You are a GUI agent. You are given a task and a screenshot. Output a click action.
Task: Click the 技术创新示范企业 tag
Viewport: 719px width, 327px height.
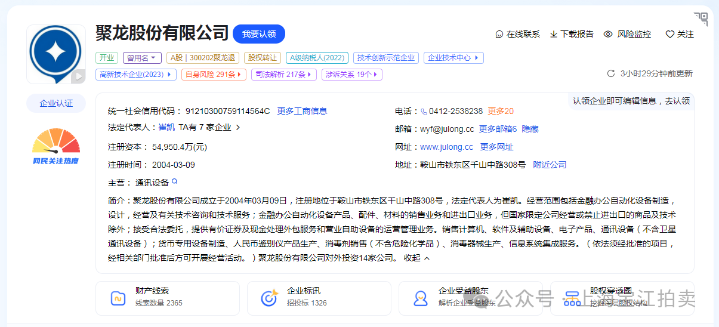386,58
